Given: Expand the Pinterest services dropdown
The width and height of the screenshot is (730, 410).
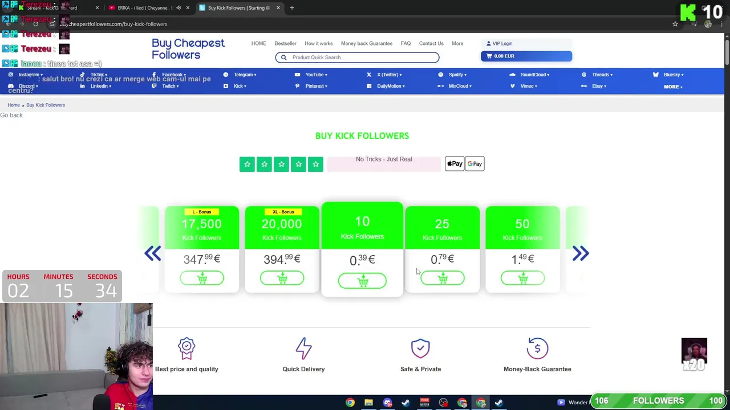Looking at the screenshot, I should pos(316,86).
